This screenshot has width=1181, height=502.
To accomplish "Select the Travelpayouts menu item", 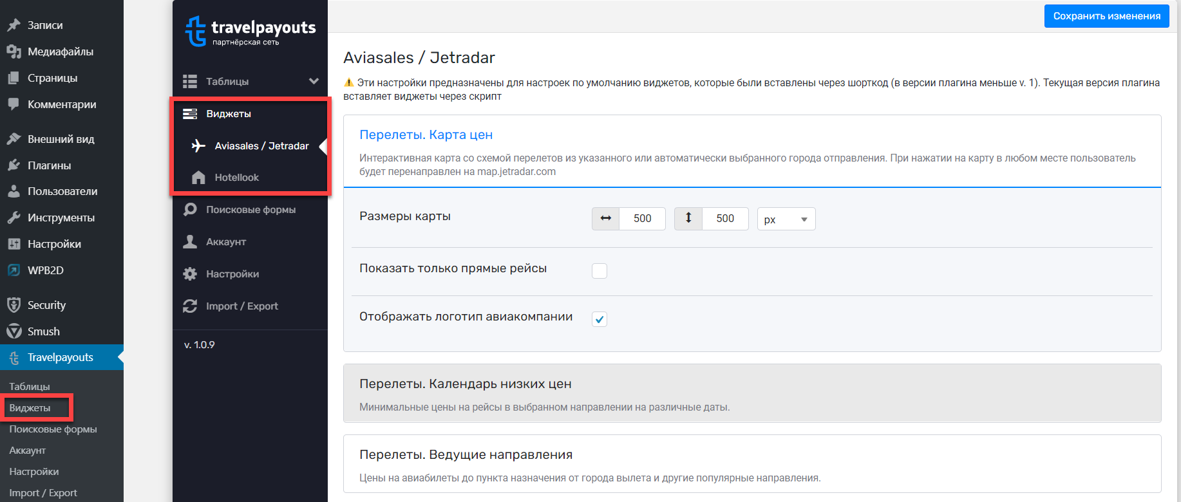I will [62, 357].
